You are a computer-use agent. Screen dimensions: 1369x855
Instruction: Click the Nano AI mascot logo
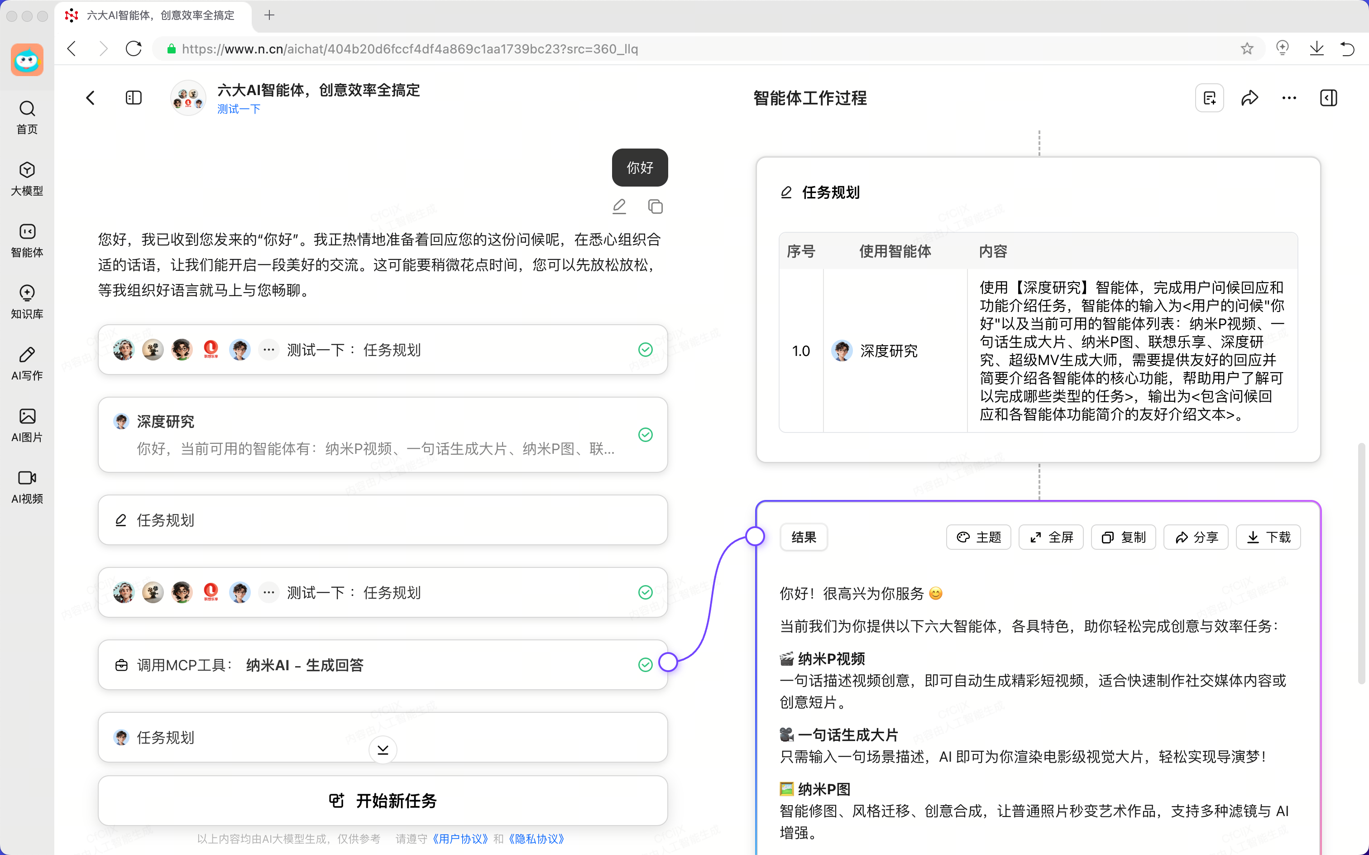click(27, 59)
